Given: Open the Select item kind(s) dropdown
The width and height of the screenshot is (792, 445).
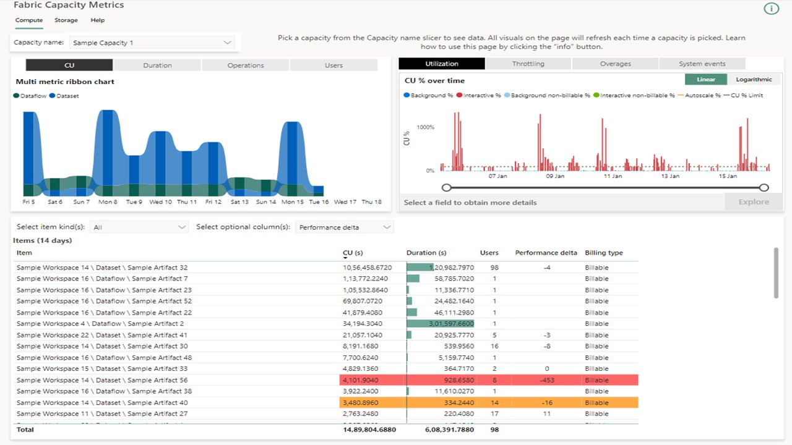Looking at the screenshot, I should pyautogui.click(x=139, y=227).
